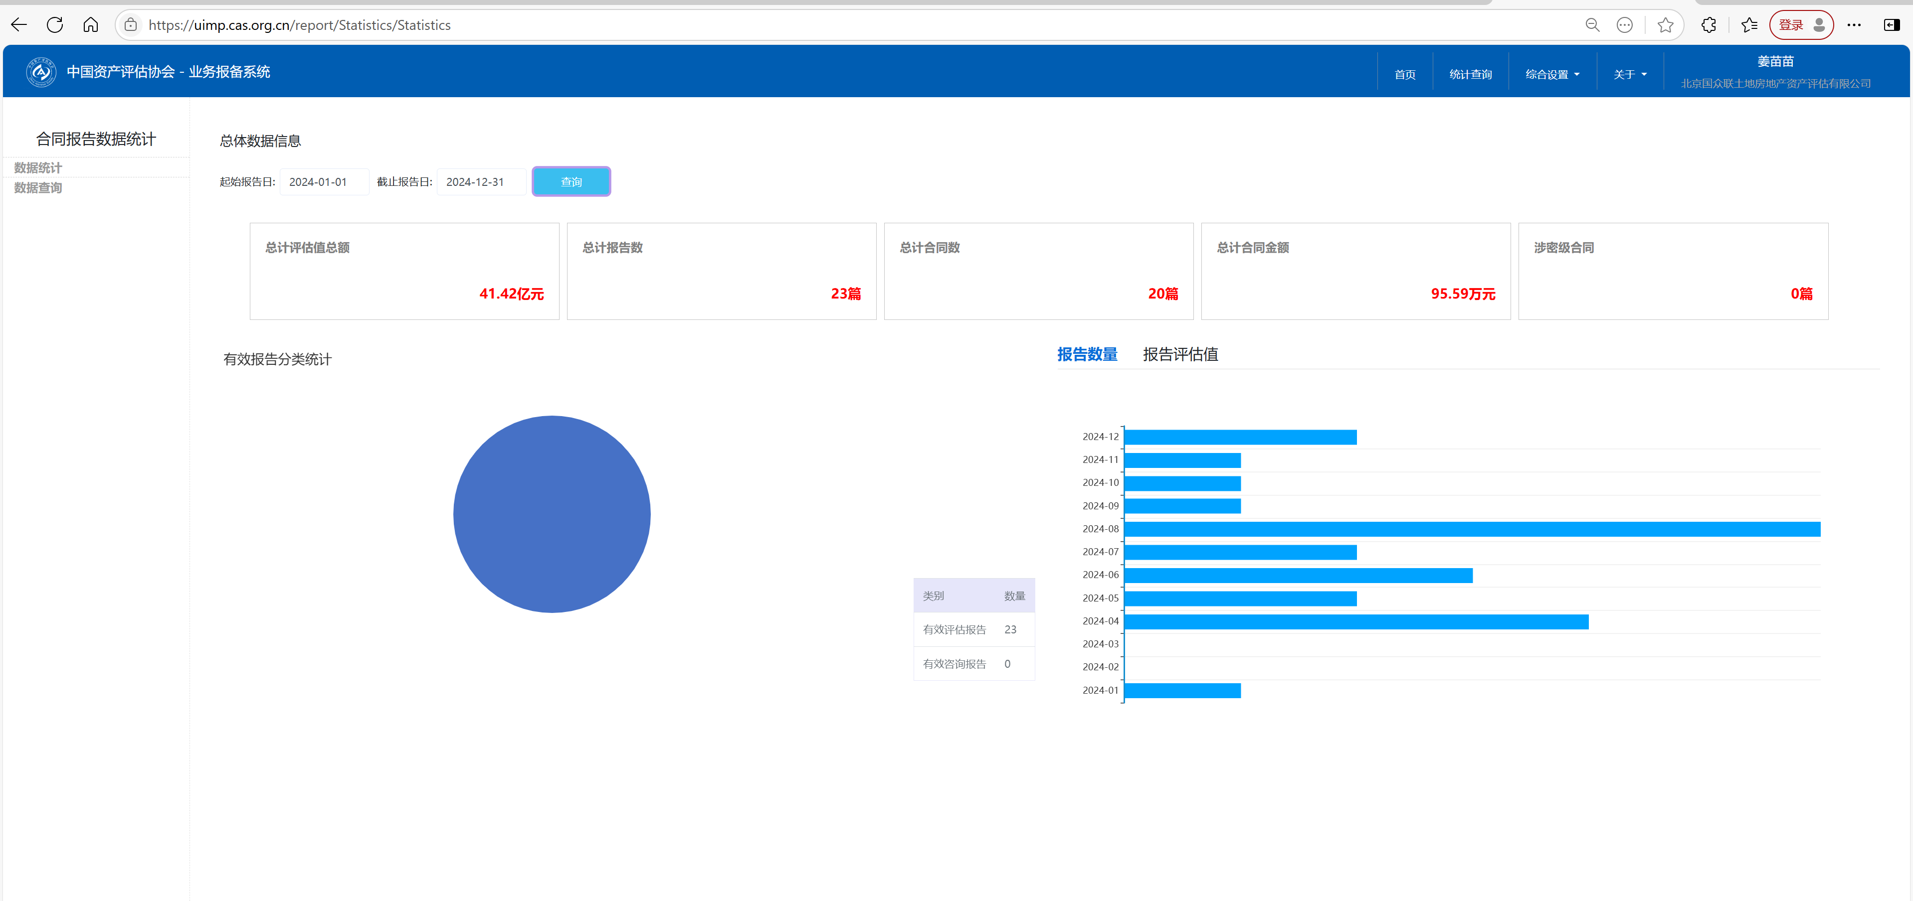Go to 首页 in top navigation

pos(1404,74)
